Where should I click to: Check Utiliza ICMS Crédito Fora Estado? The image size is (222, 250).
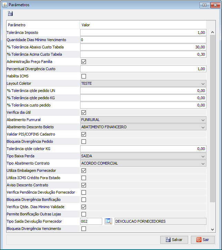(x=84, y=178)
